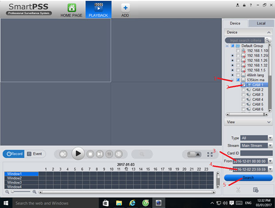Open the HOME PAGE tab

[71, 10]
